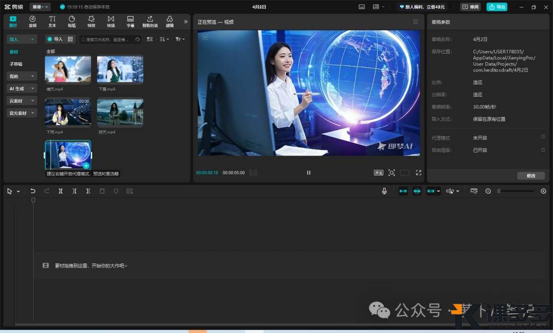
Task: Toggle main track magnet
Action: 403,191
